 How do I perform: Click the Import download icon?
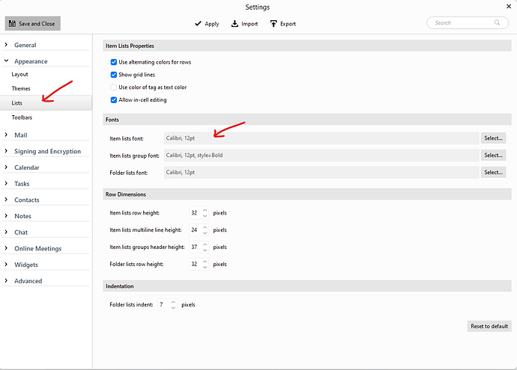[x=235, y=23]
